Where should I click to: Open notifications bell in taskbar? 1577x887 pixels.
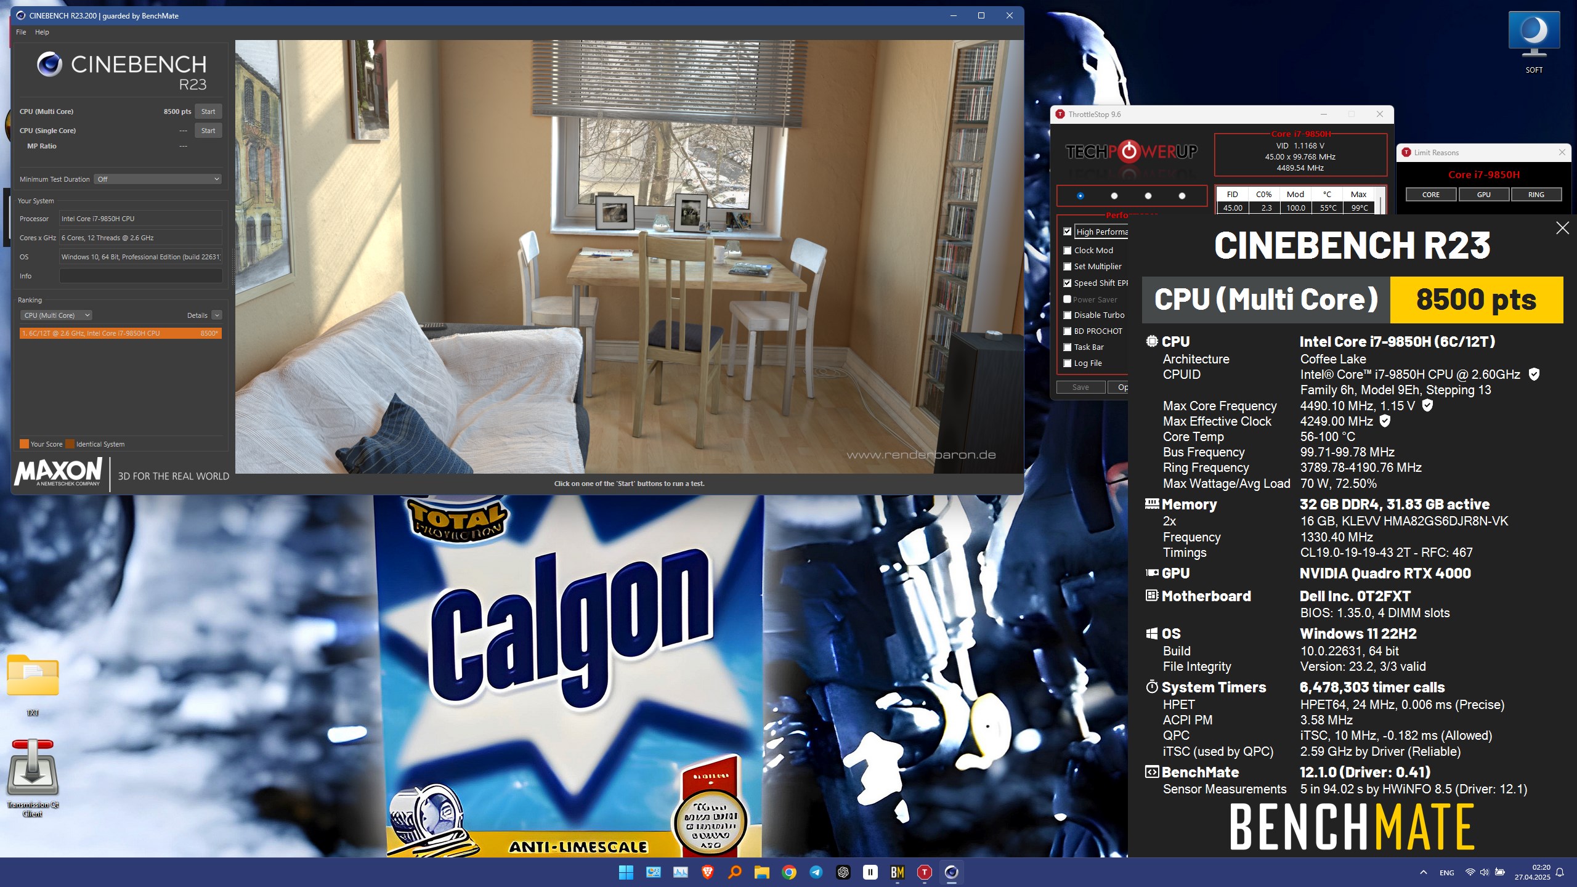point(1560,872)
